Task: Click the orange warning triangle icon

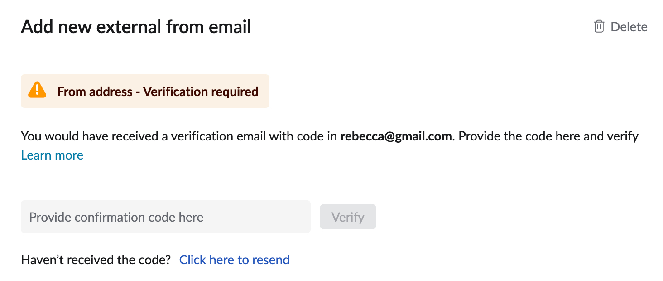Action: click(x=37, y=90)
